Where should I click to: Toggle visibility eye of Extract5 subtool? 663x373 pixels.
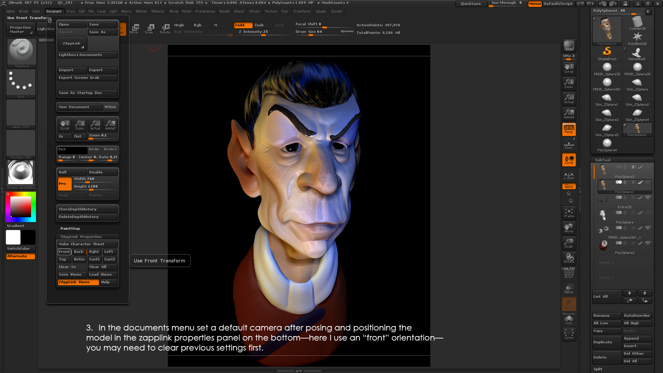[648, 197]
